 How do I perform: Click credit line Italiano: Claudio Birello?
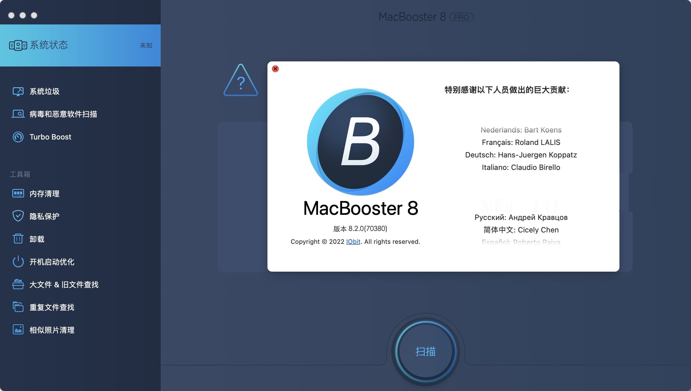(x=521, y=167)
